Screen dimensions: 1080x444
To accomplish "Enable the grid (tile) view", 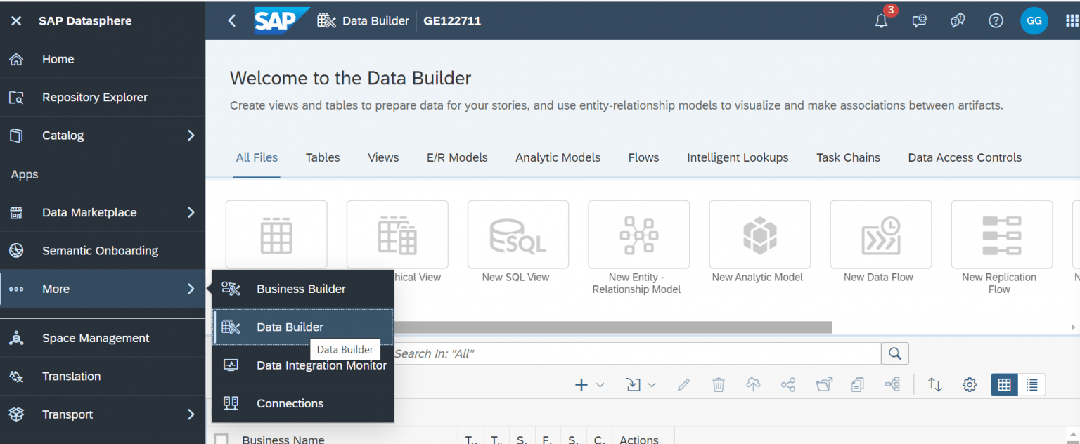I will pos(1003,384).
